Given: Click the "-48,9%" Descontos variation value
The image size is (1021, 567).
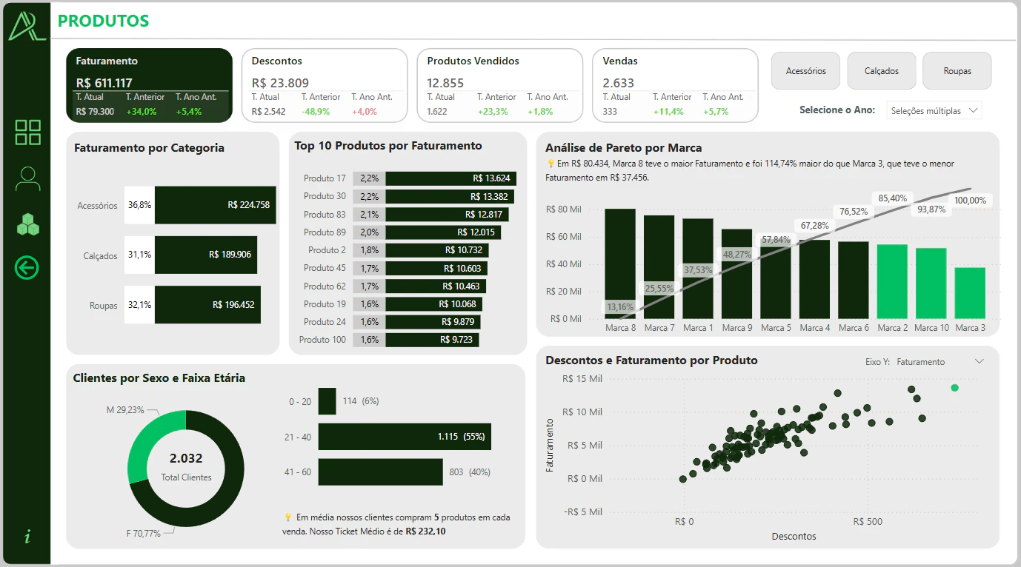Looking at the screenshot, I should pyautogui.click(x=316, y=112).
